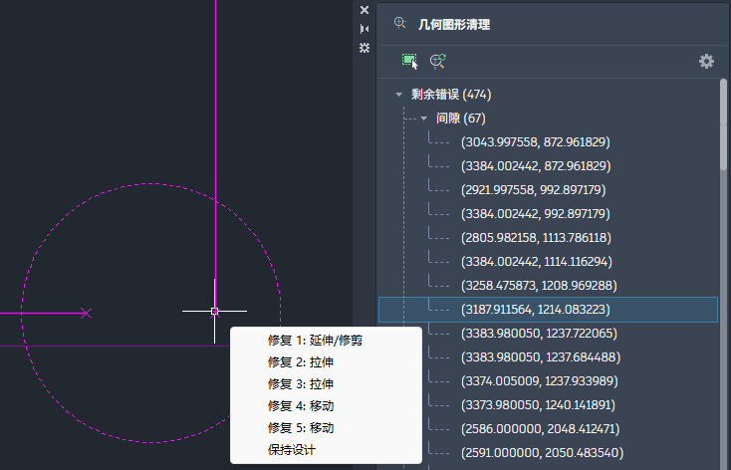This screenshot has height=470, width=731.
Task: Choose 修复 2: 拉伸
Action: (x=326, y=362)
